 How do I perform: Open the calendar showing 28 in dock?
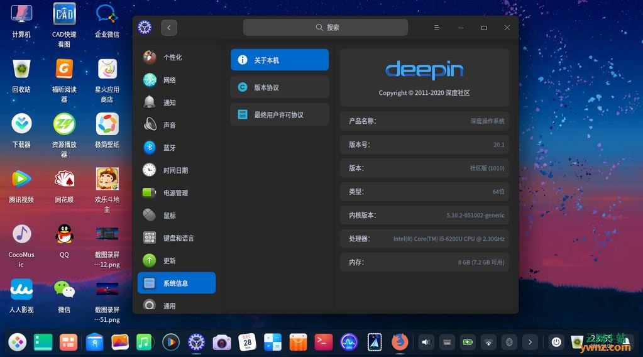point(247,343)
